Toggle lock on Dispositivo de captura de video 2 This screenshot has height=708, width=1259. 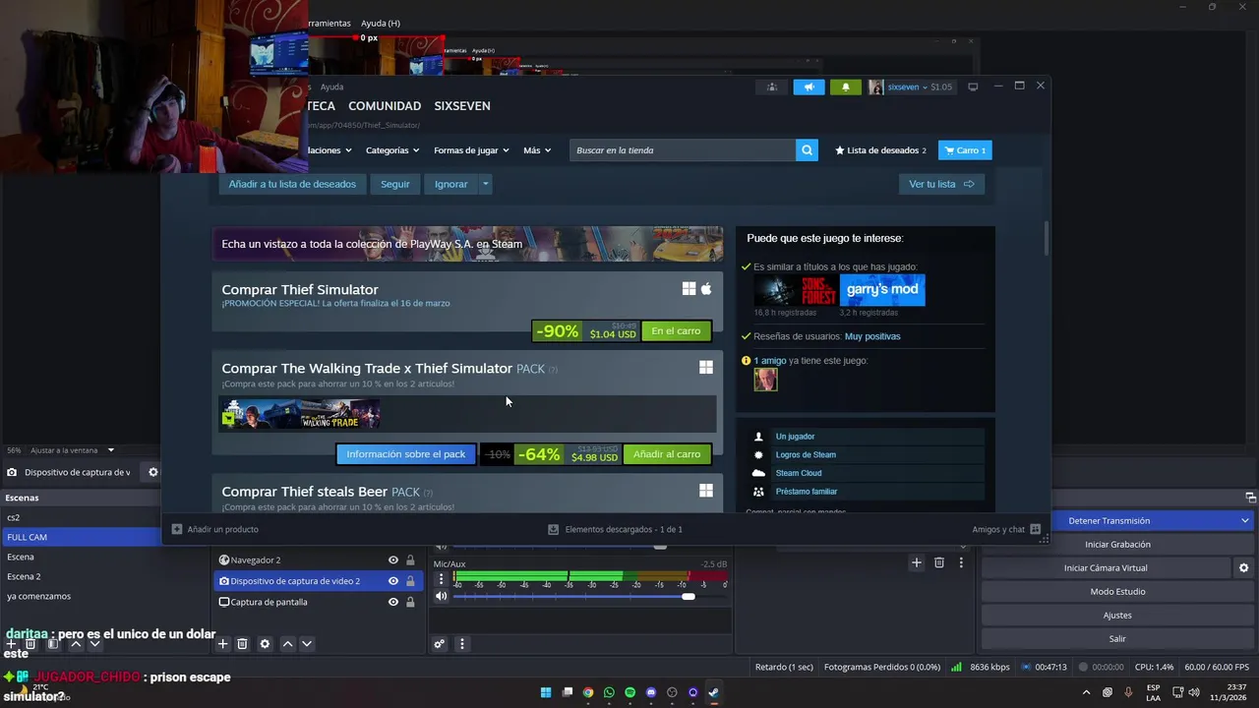click(410, 581)
